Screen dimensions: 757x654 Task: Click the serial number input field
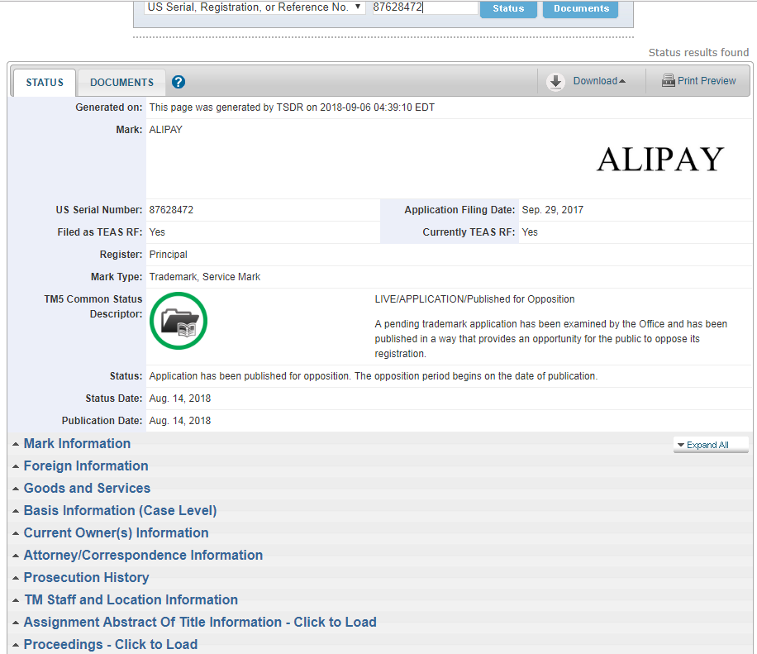pyautogui.click(x=425, y=7)
